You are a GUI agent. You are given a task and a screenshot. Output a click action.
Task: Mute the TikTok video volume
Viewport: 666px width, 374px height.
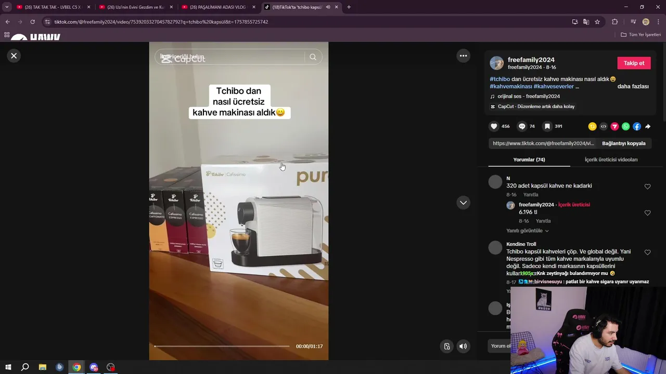(x=463, y=346)
